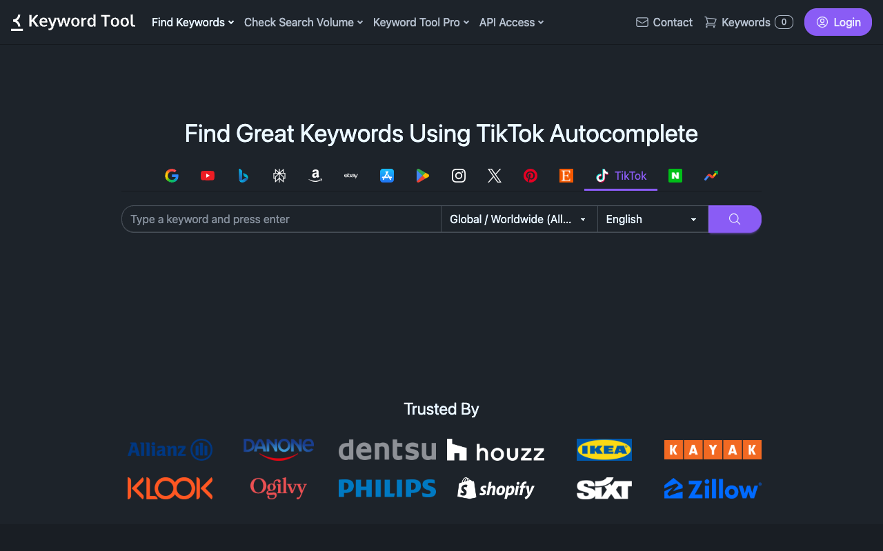Choose the Bing search icon

pos(244,176)
